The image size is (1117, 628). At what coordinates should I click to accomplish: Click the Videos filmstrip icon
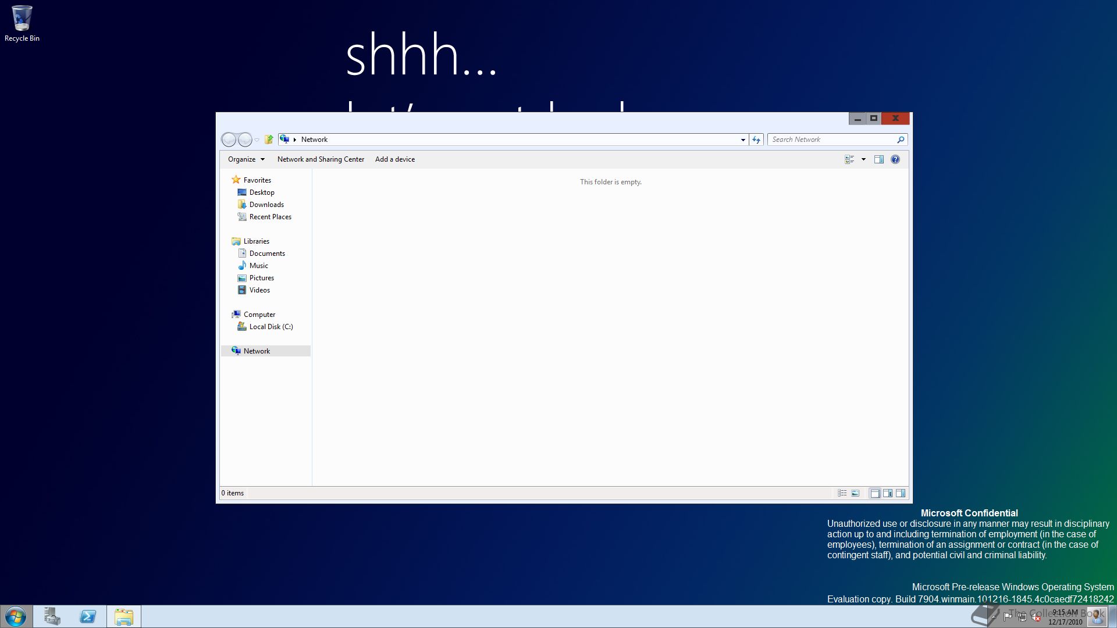pos(242,290)
